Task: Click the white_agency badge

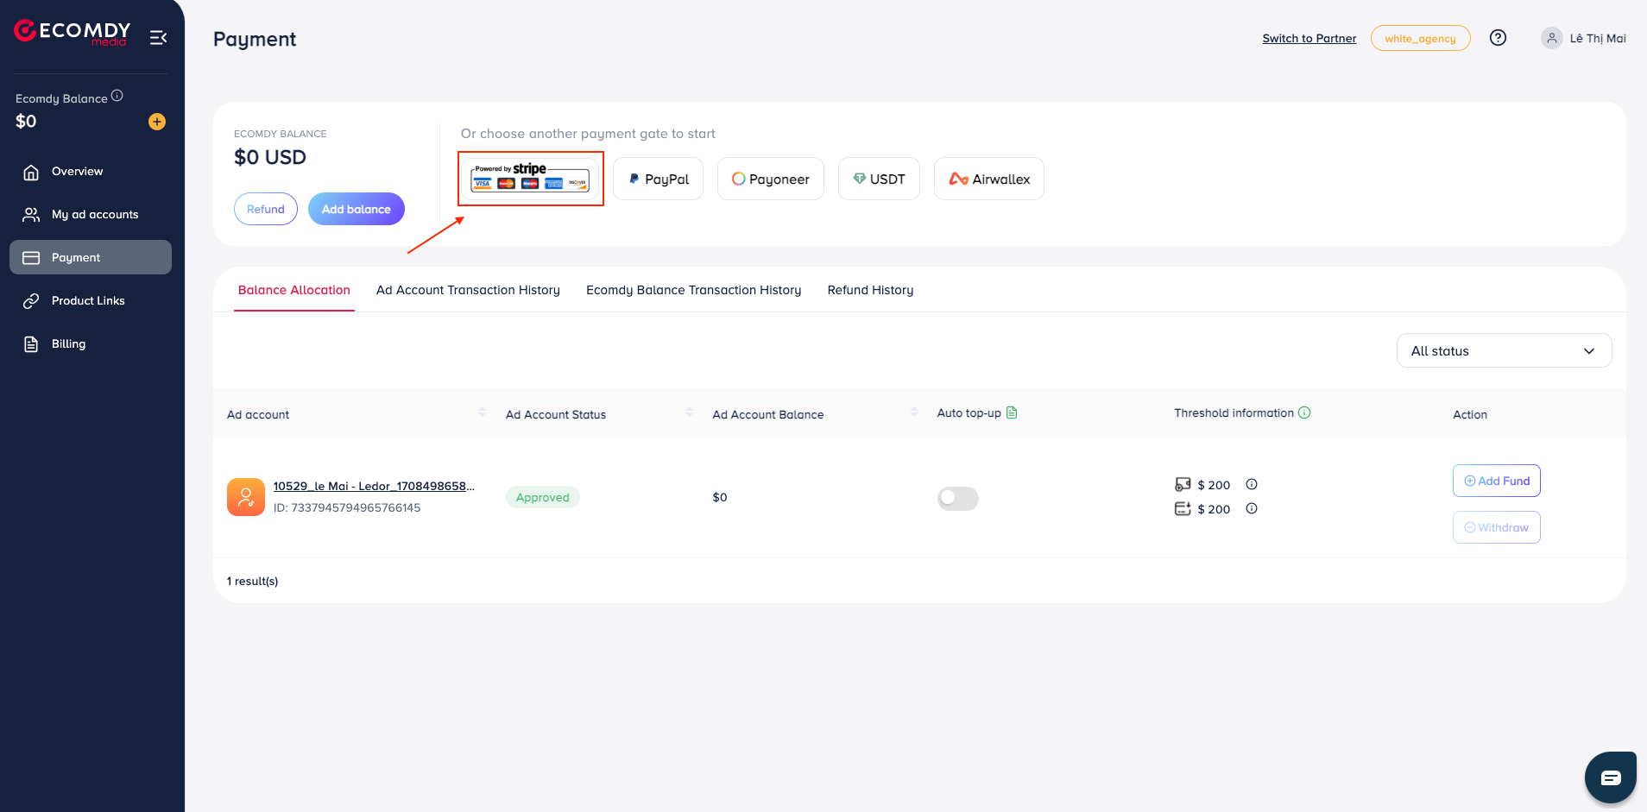Action: 1420,38
